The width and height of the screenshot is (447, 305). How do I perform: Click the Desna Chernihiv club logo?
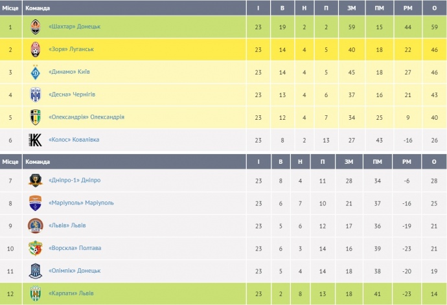36,95
